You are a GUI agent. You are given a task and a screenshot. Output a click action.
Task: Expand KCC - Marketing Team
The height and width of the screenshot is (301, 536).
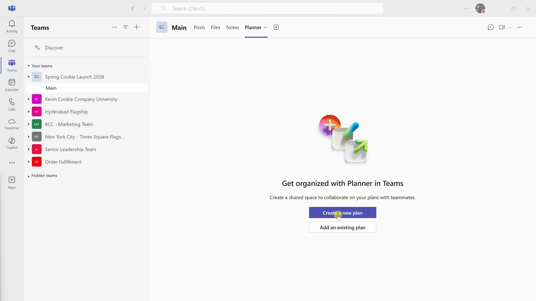(x=28, y=124)
